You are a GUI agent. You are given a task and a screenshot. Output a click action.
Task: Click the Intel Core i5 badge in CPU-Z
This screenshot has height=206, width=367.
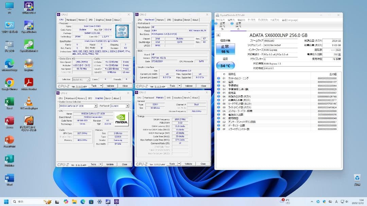point(122,31)
